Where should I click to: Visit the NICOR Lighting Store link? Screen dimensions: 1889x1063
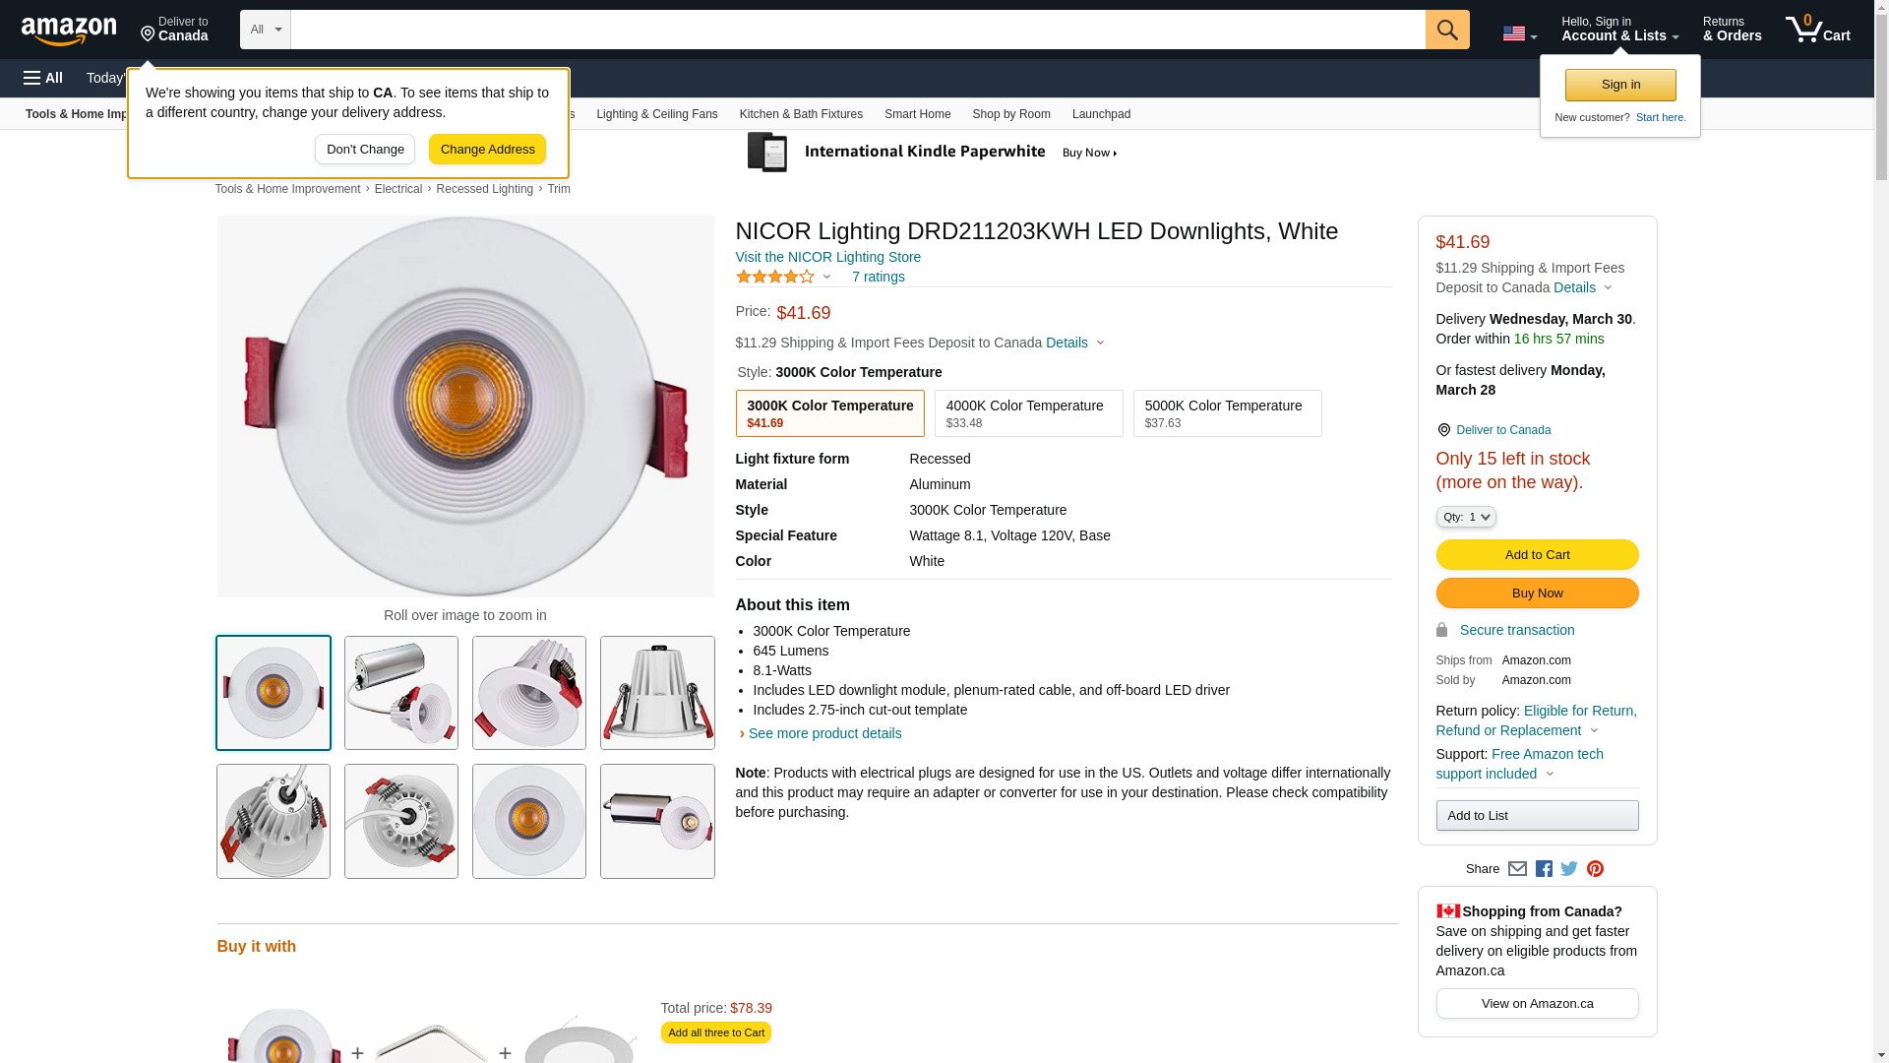tap(827, 257)
